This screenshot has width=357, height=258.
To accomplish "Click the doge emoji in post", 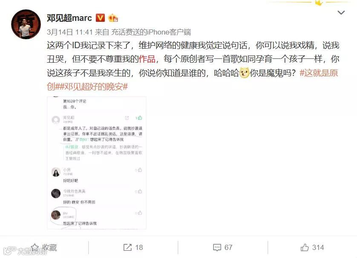I will pyautogui.click(x=244, y=73).
